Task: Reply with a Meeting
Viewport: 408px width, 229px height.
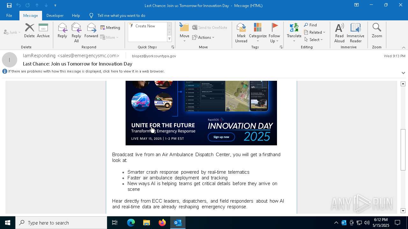Action: 110,28
